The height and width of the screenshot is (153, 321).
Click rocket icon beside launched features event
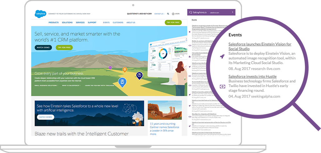[190, 106]
